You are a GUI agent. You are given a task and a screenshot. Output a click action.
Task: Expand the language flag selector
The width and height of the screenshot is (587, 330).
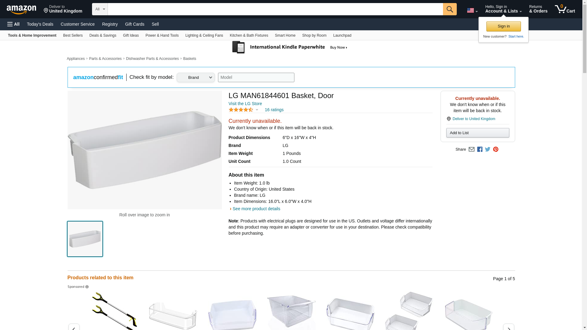(472, 10)
